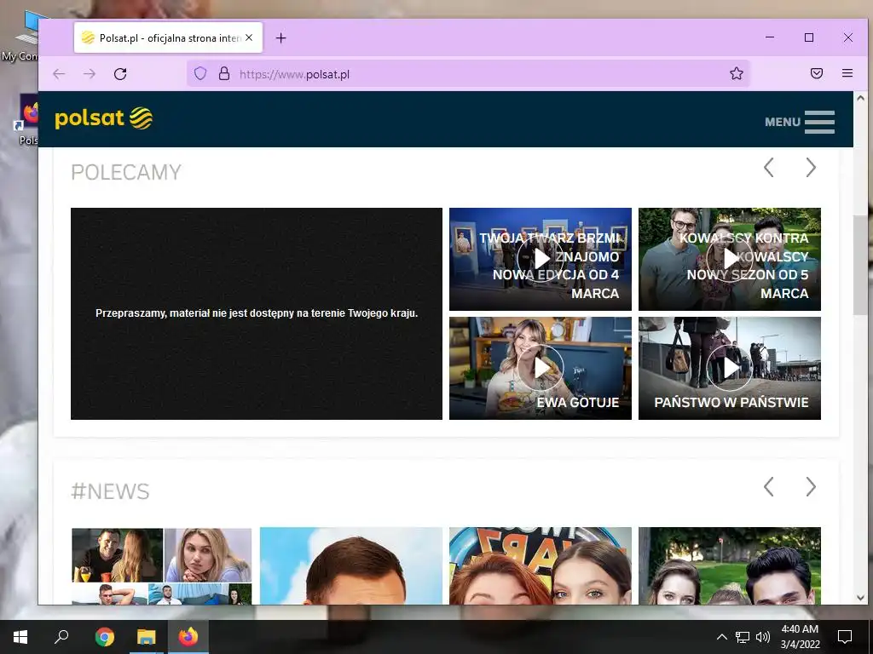
Task: Go back with the browser back arrow
Action: 59,74
